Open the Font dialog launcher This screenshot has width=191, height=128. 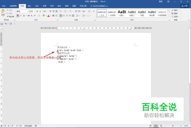(58, 20)
